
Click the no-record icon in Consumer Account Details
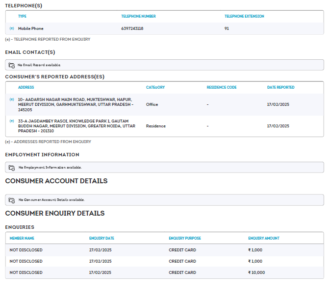(12, 200)
